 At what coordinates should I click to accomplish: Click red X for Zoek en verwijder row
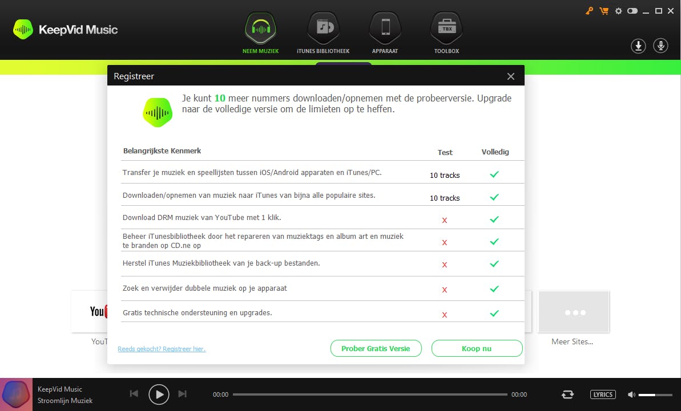pos(444,290)
